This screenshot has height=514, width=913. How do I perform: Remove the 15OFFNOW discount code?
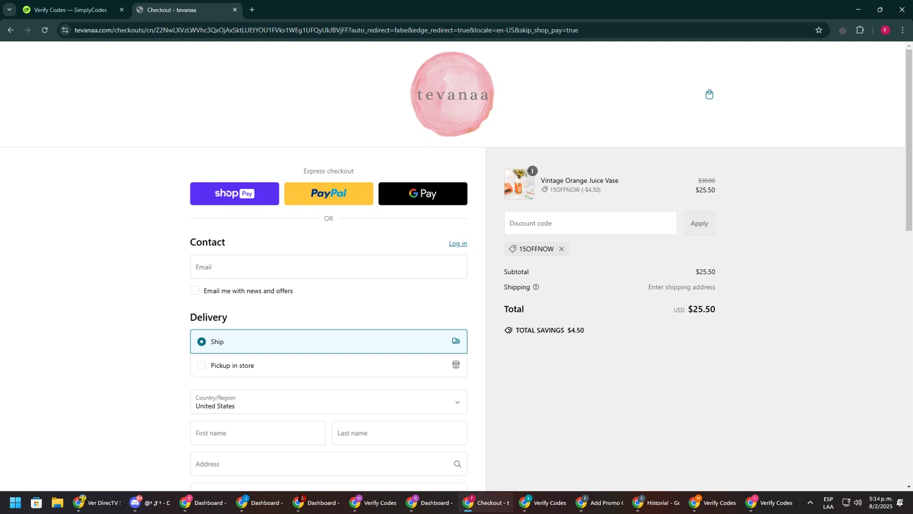pos(561,249)
